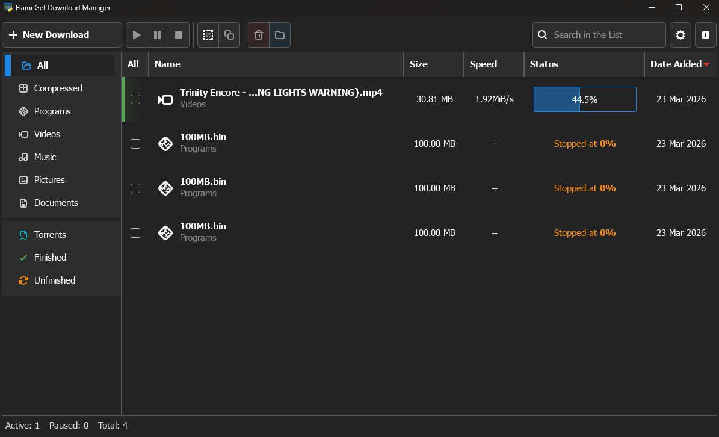Resume downloads with the Play toolbar icon
Screen dimensions: 719x437
(136, 35)
